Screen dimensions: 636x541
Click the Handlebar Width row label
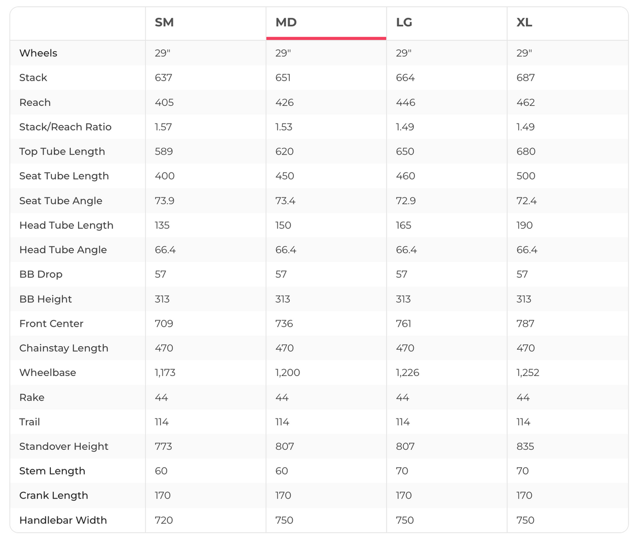coord(63,521)
